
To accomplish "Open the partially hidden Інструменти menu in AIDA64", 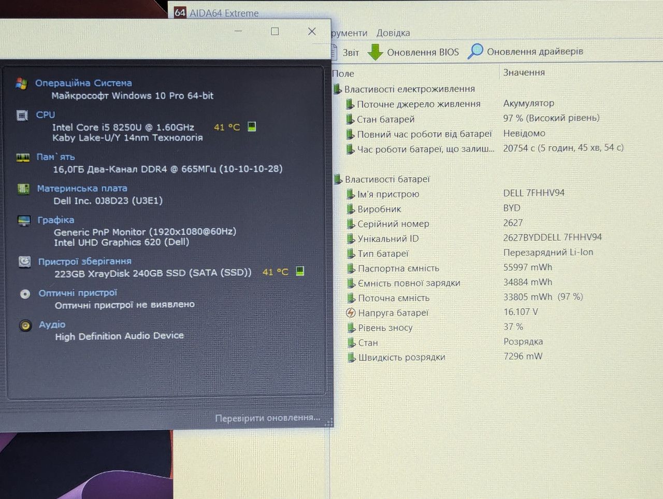I will click(349, 33).
